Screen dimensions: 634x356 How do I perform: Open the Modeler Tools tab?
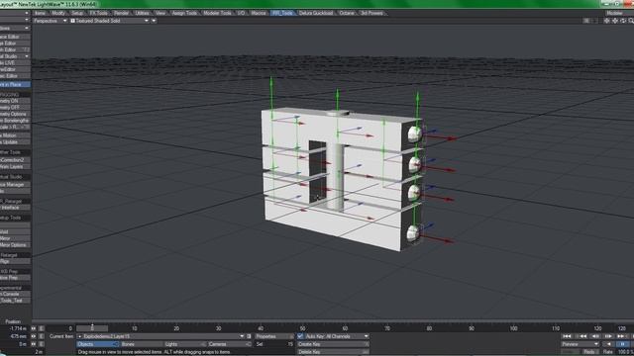tap(218, 13)
